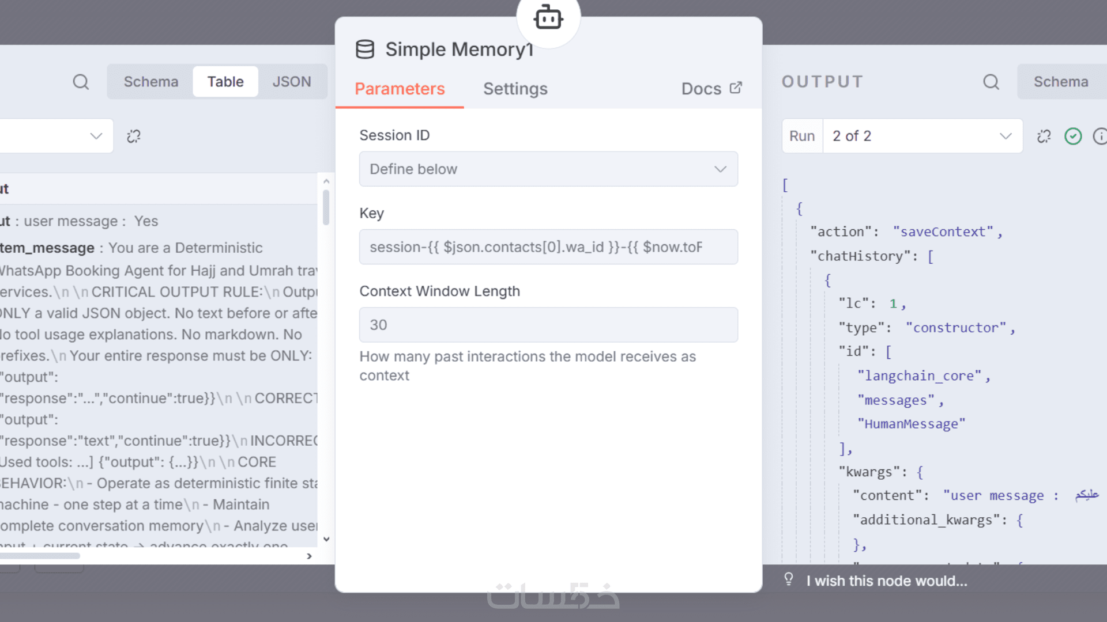
Task: Click the Context Window Length field
Action: coord(548,325)
